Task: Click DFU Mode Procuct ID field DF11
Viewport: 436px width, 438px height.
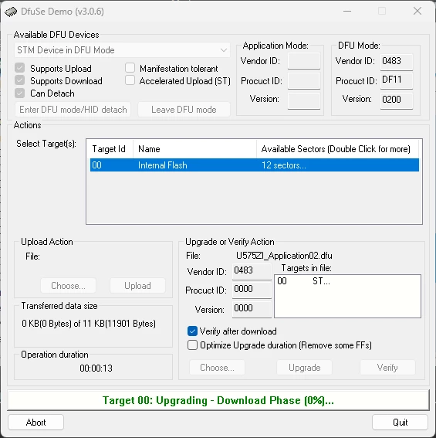Action: point(397,80)
